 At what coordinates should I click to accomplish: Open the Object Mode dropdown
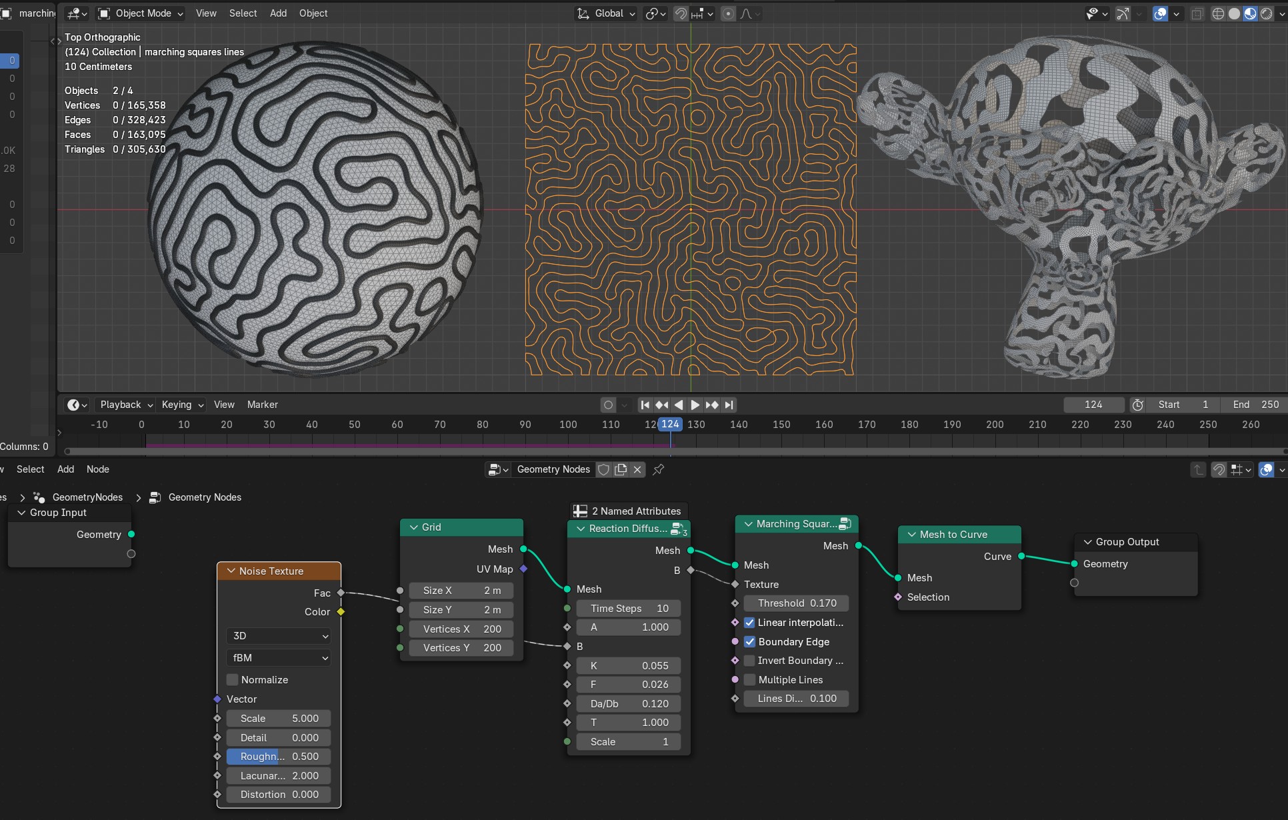click(x=141, y=13)
